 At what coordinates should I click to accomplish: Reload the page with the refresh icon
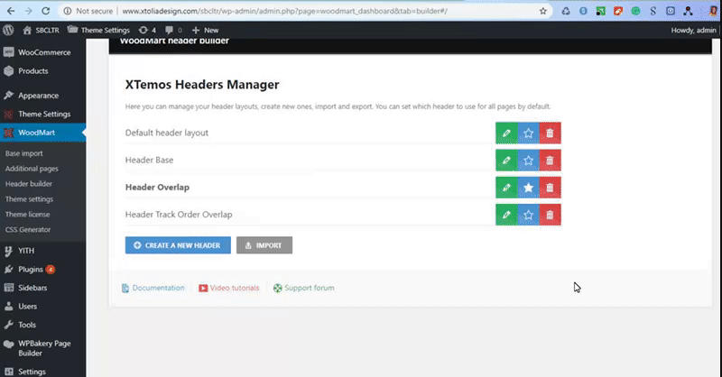click(x=46, y=11)
